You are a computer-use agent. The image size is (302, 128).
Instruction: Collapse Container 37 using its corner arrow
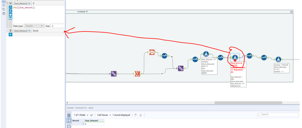point(291,12)
